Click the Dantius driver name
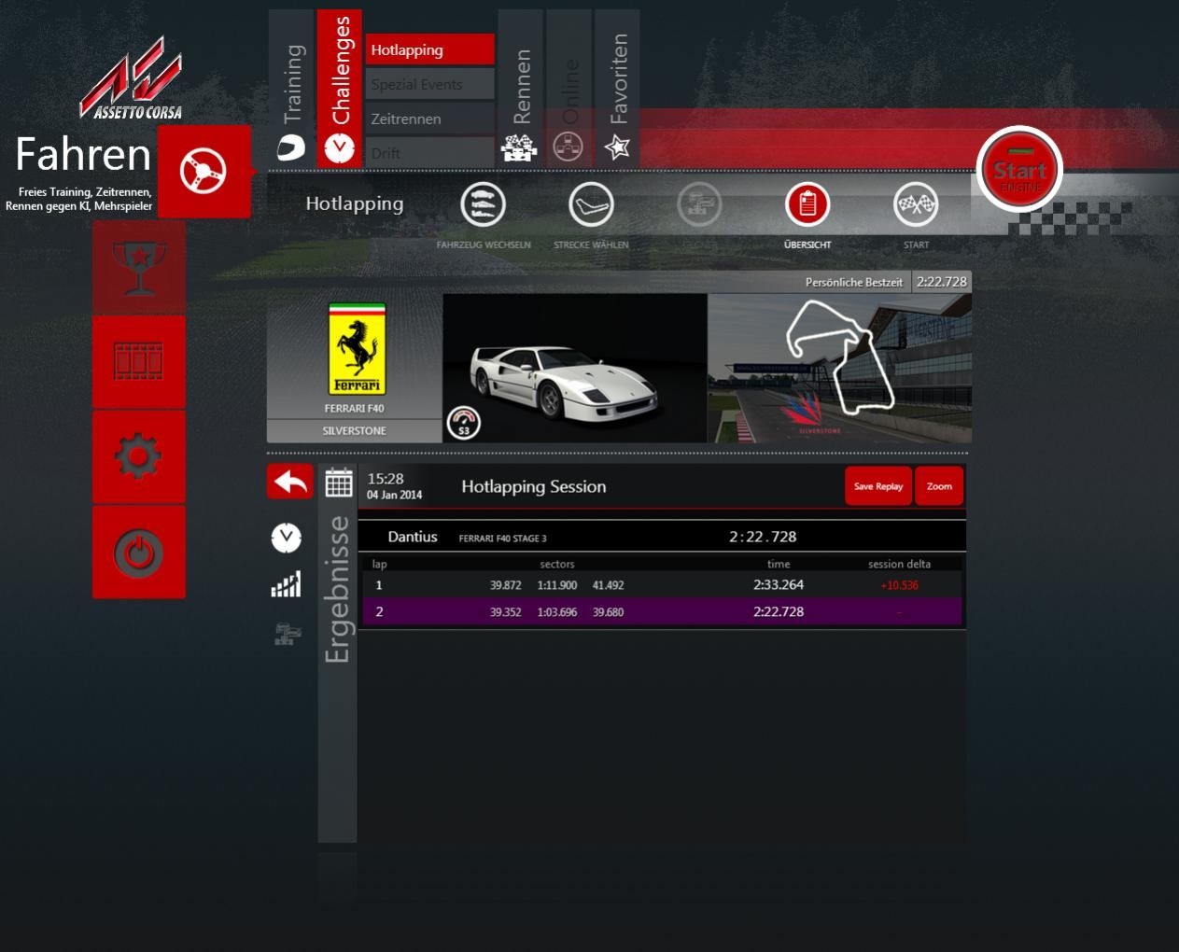Viewport: 1179px width, 952px height. (413, 537)
